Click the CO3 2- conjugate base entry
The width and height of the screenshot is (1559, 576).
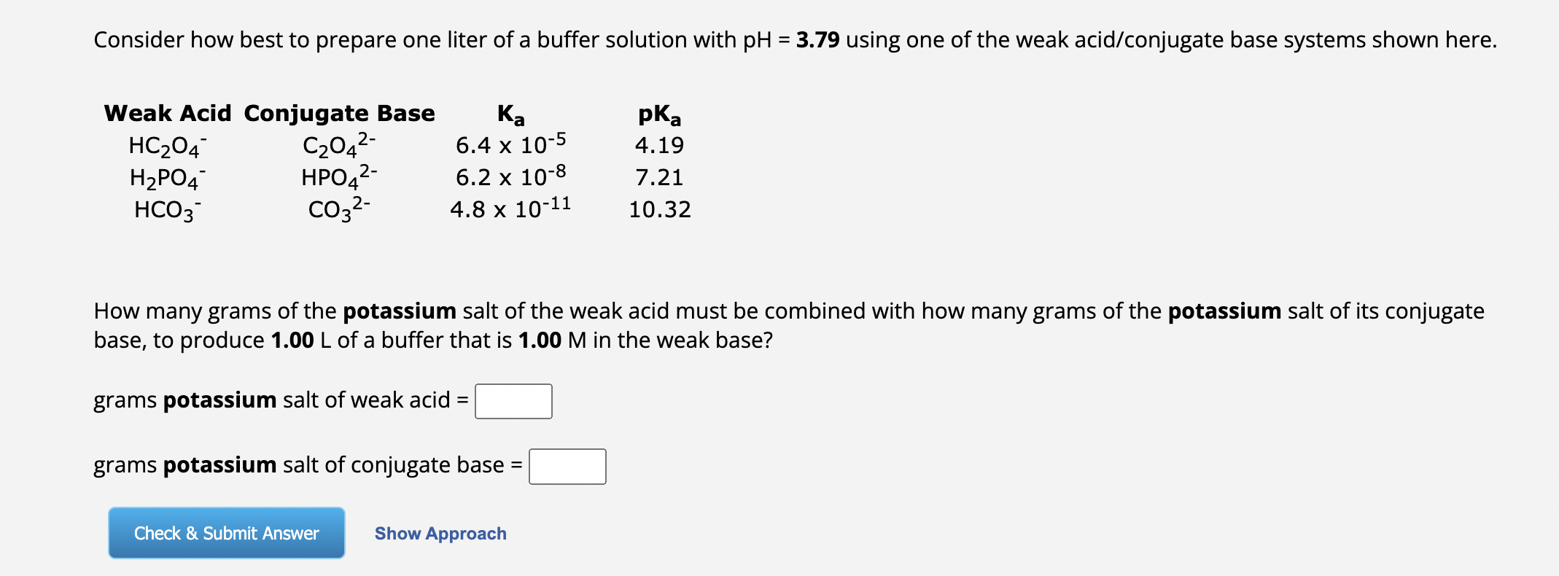pyautogui.click(x=338, y=211)
